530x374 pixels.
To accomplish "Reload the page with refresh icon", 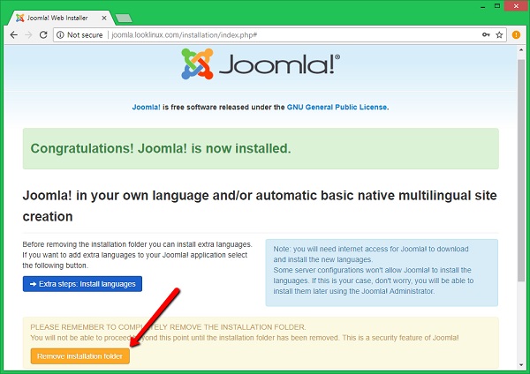I will [43, 34].
